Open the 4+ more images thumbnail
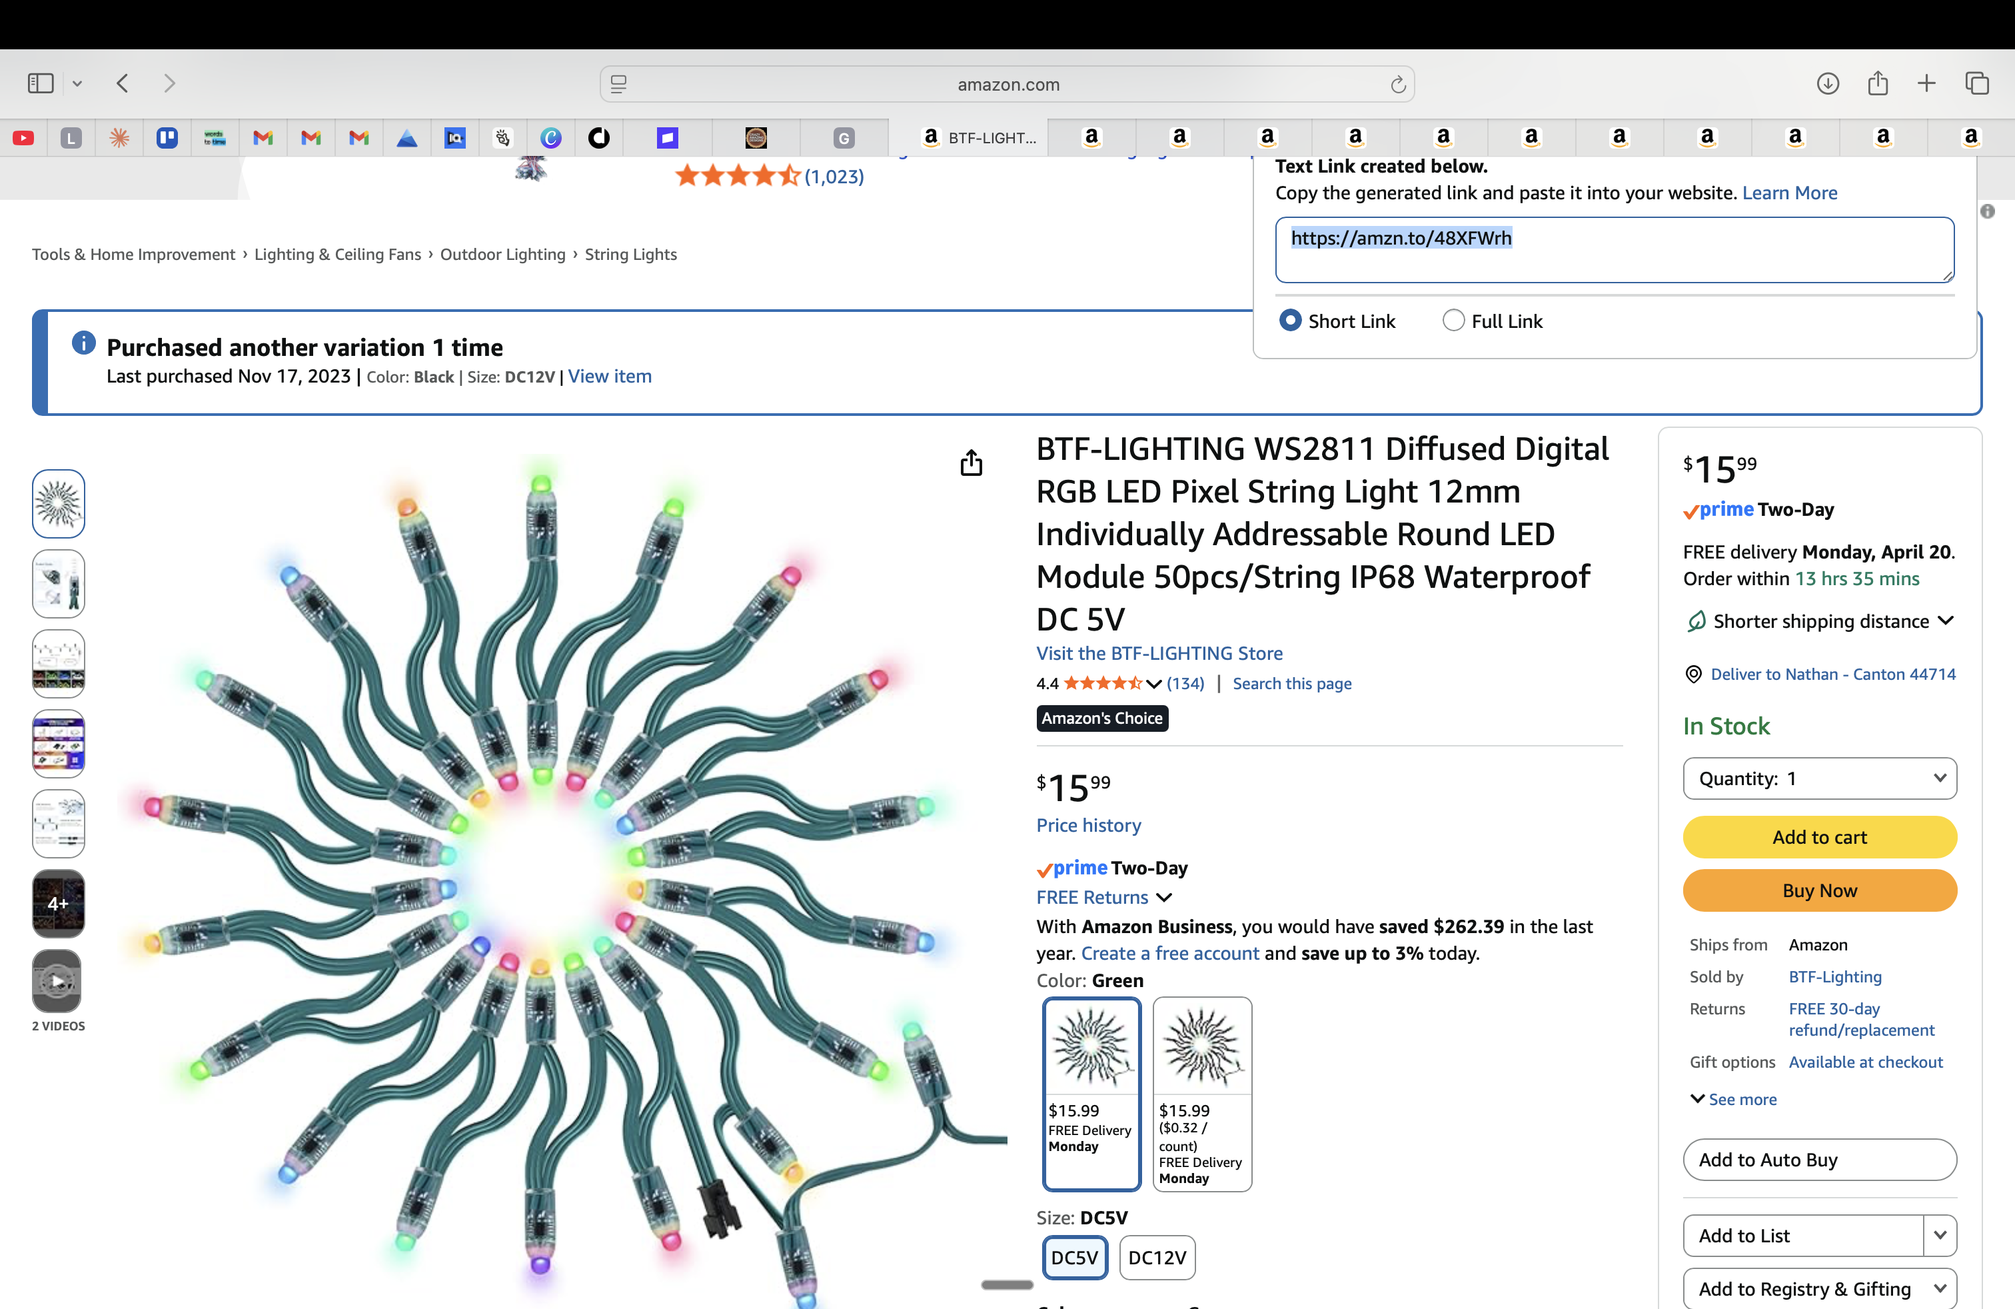 point(59,903)
